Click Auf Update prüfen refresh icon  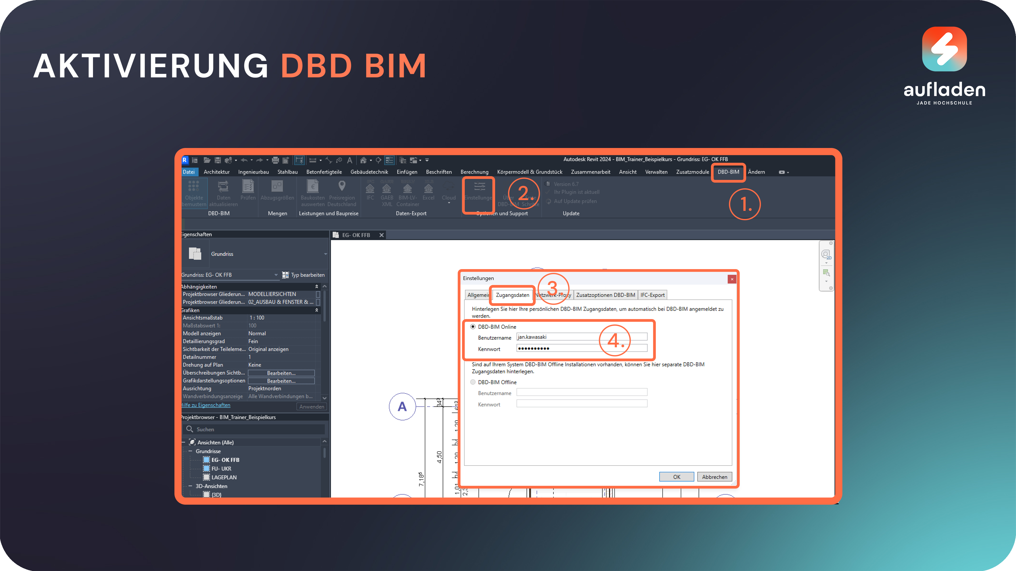[549, 201]
